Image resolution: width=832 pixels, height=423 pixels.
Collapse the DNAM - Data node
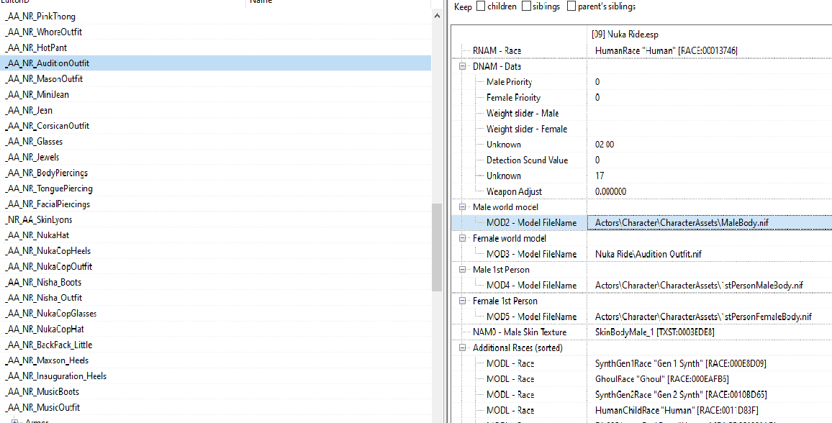[x=462, y=66]
